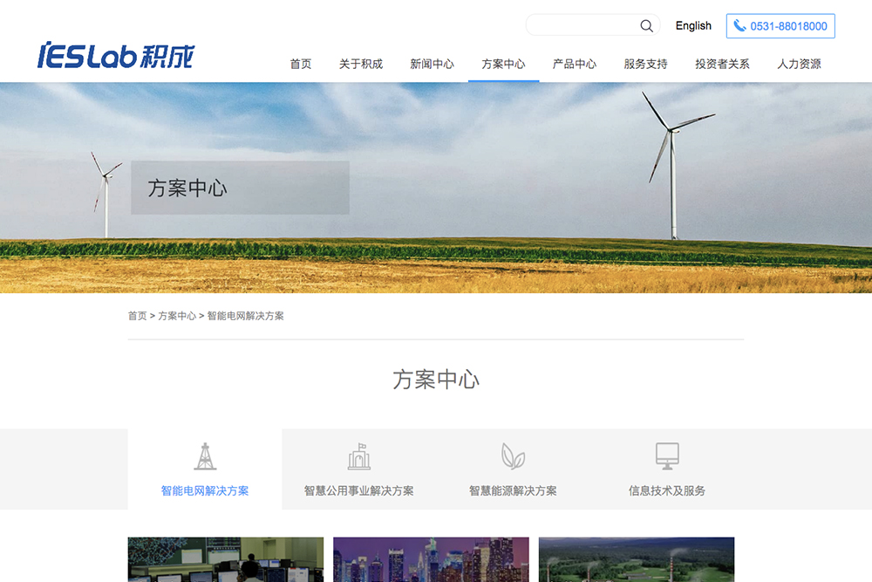Open the city skyline night thumbnail
The width and height of the screenshot is (872, 582).
(431, 559)
